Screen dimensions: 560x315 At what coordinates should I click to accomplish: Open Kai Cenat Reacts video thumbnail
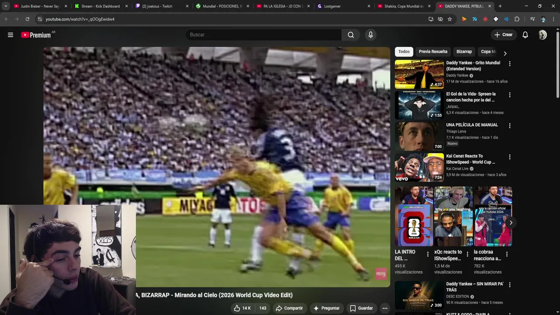click(x=419, y=168)
